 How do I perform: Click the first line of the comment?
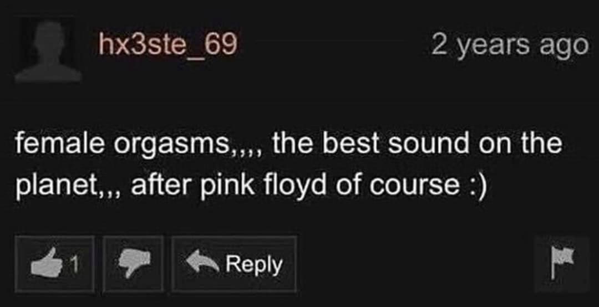(289, 144)
